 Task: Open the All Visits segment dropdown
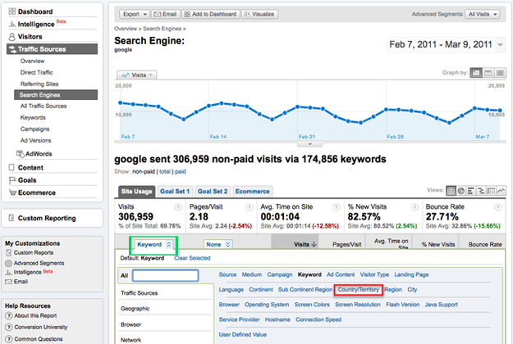pyautogui.click(x=483, y=14)
